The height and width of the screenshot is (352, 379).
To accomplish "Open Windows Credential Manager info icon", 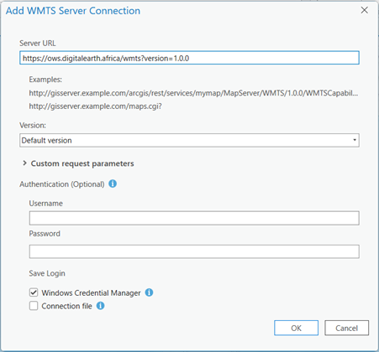I will 149,292.
